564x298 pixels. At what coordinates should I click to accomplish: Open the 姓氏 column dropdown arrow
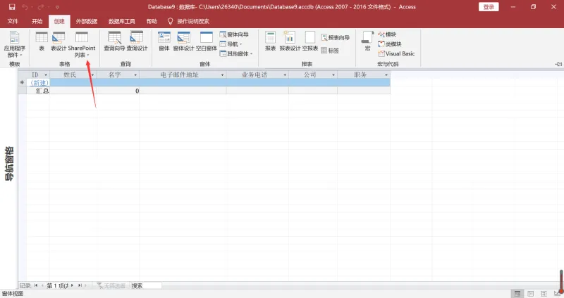point(92,75)
